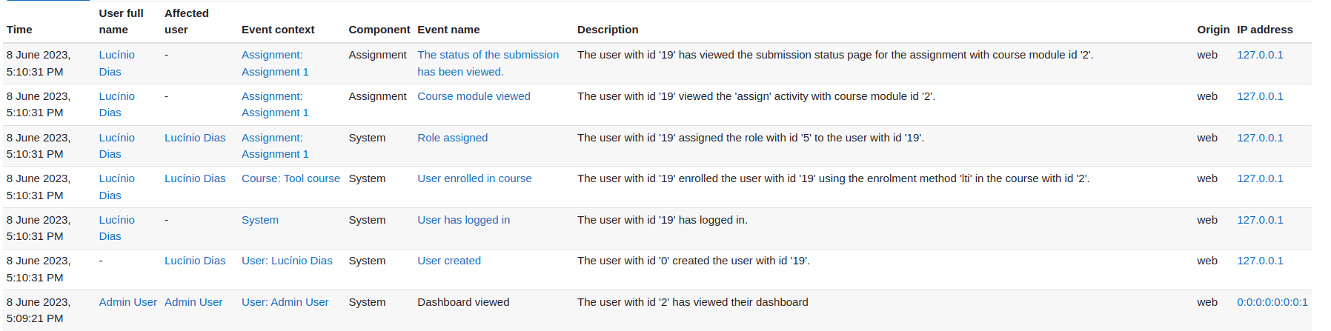Open the 'User created' event link
1331x331 pixels.
(448, 261)
